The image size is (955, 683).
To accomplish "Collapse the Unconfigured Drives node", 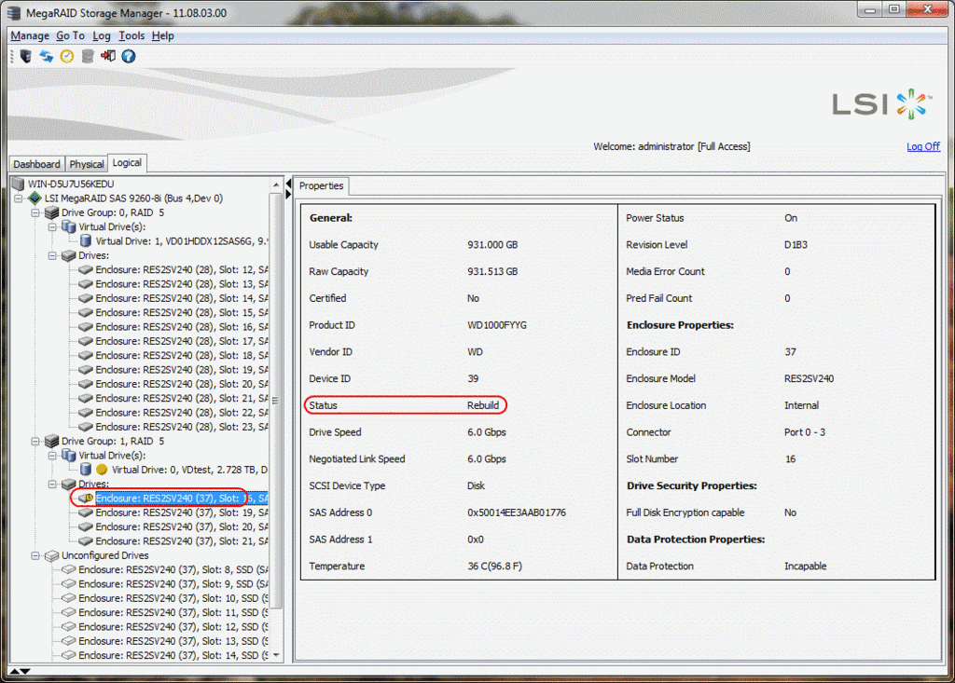I will pos(35,555).
